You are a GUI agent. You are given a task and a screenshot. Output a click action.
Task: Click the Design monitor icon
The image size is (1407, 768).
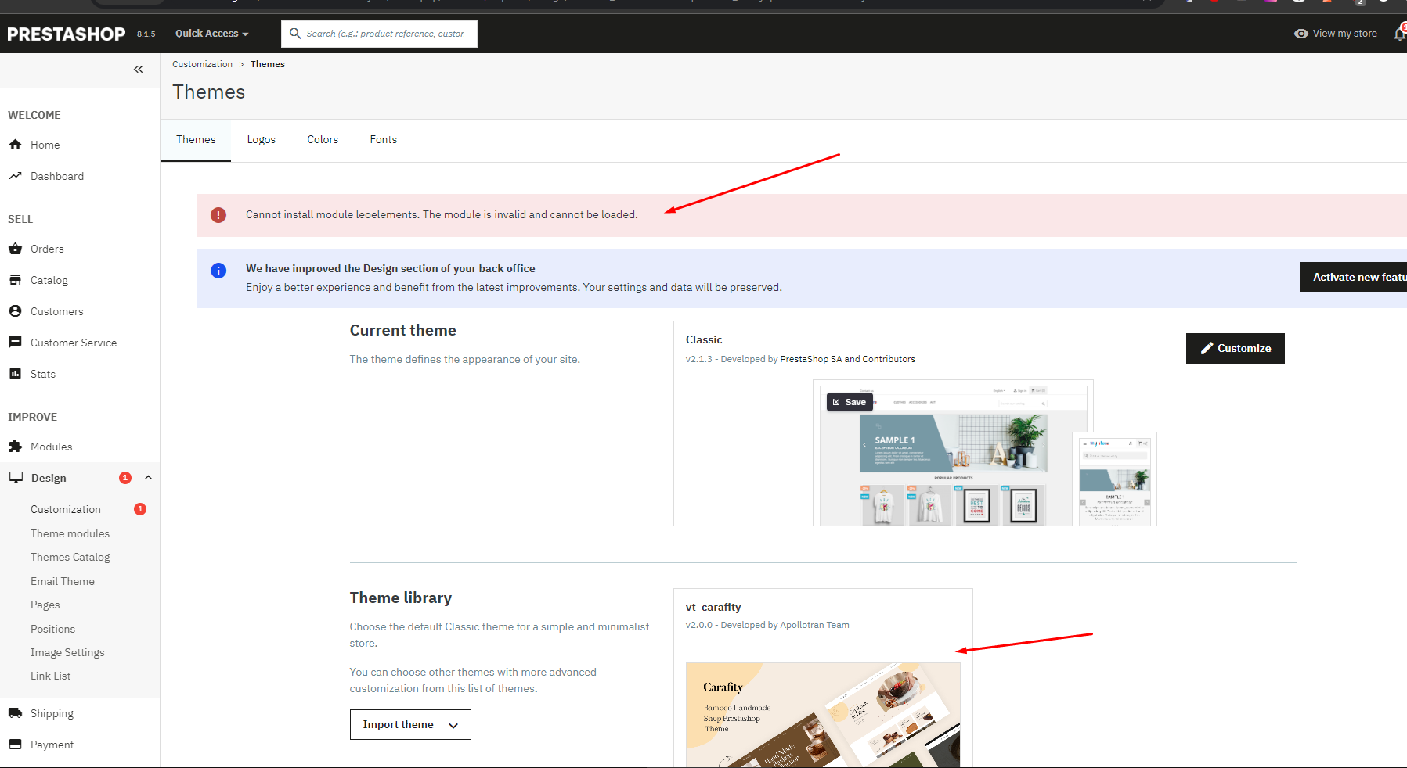[x=16, y=478]
